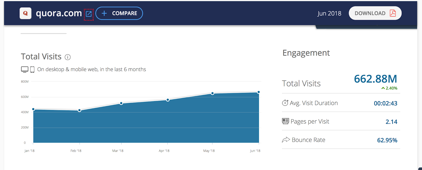Select the Jan '18 data point
Viewport: 422px width, 170px height.
33,109
